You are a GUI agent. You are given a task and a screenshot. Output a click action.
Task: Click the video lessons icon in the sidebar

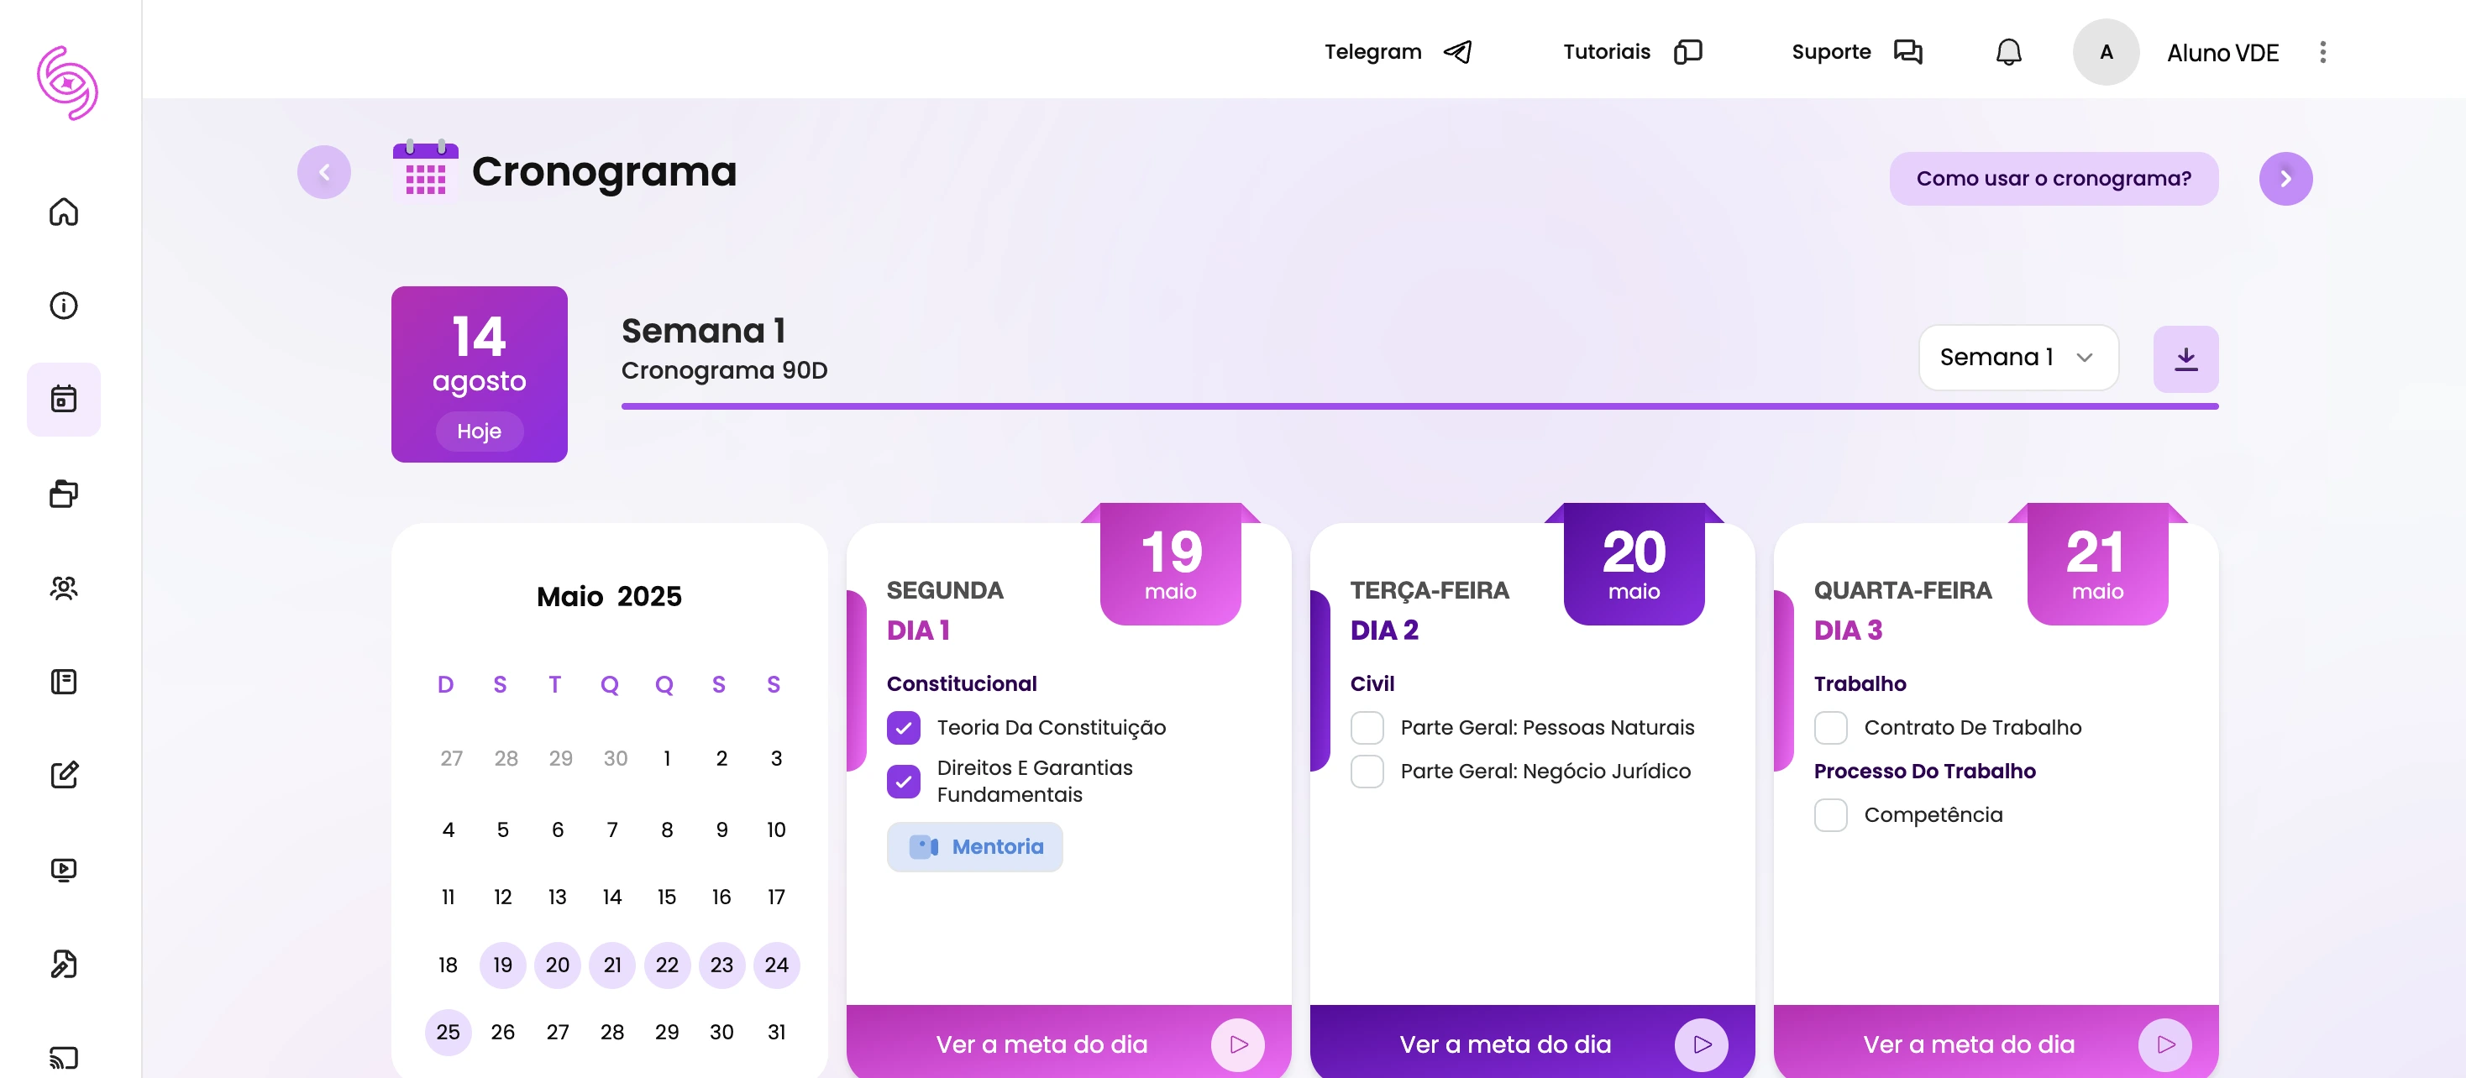[63, 868]
